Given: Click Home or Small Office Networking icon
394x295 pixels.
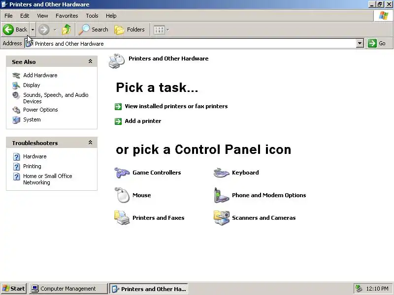Looking at the screenshot, I should [x=16, y=177].
